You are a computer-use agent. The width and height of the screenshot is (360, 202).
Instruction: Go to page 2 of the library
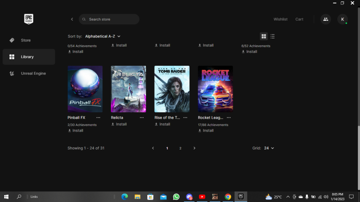(x=180, y=149)
